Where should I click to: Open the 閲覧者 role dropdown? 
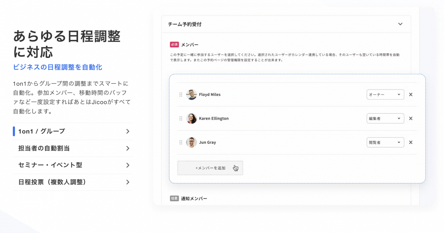(385, 142)
